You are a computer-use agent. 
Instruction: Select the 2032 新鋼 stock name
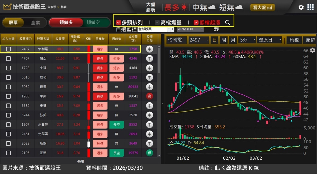pyautogui.click(x=43, y=143)
